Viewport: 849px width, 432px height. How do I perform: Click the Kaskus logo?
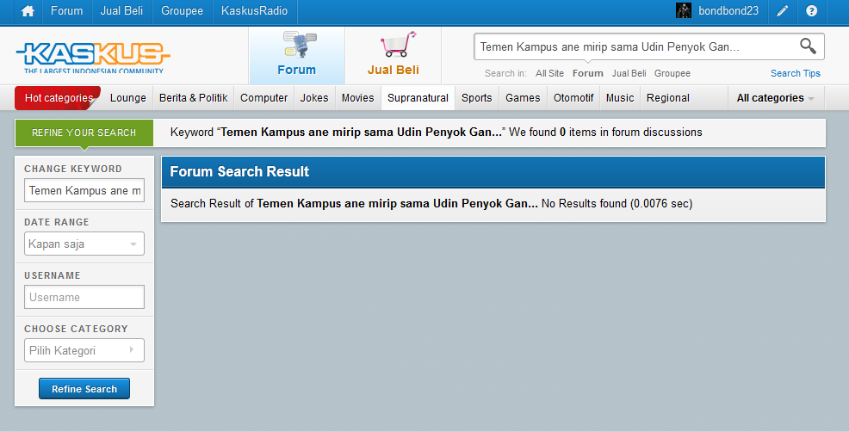(93, 58)
